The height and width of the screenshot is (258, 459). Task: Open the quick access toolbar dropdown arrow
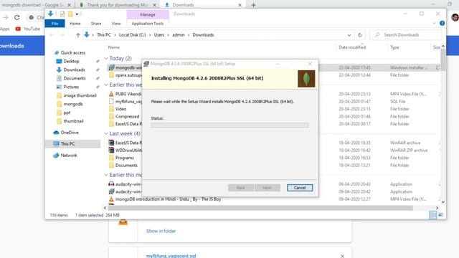pyautogui.click(x=77, y=14)
